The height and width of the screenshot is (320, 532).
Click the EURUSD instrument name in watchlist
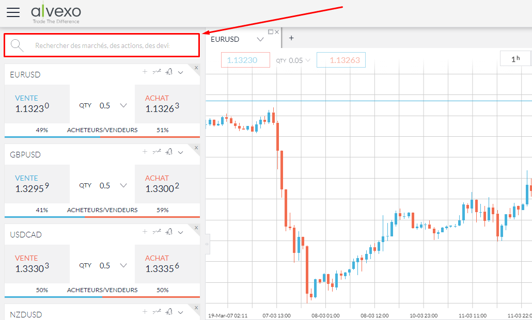tap(25, 74)
